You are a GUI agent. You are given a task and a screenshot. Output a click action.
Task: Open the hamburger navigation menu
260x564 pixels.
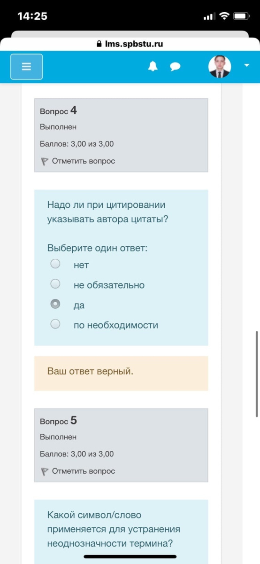[x=26, y=67]
